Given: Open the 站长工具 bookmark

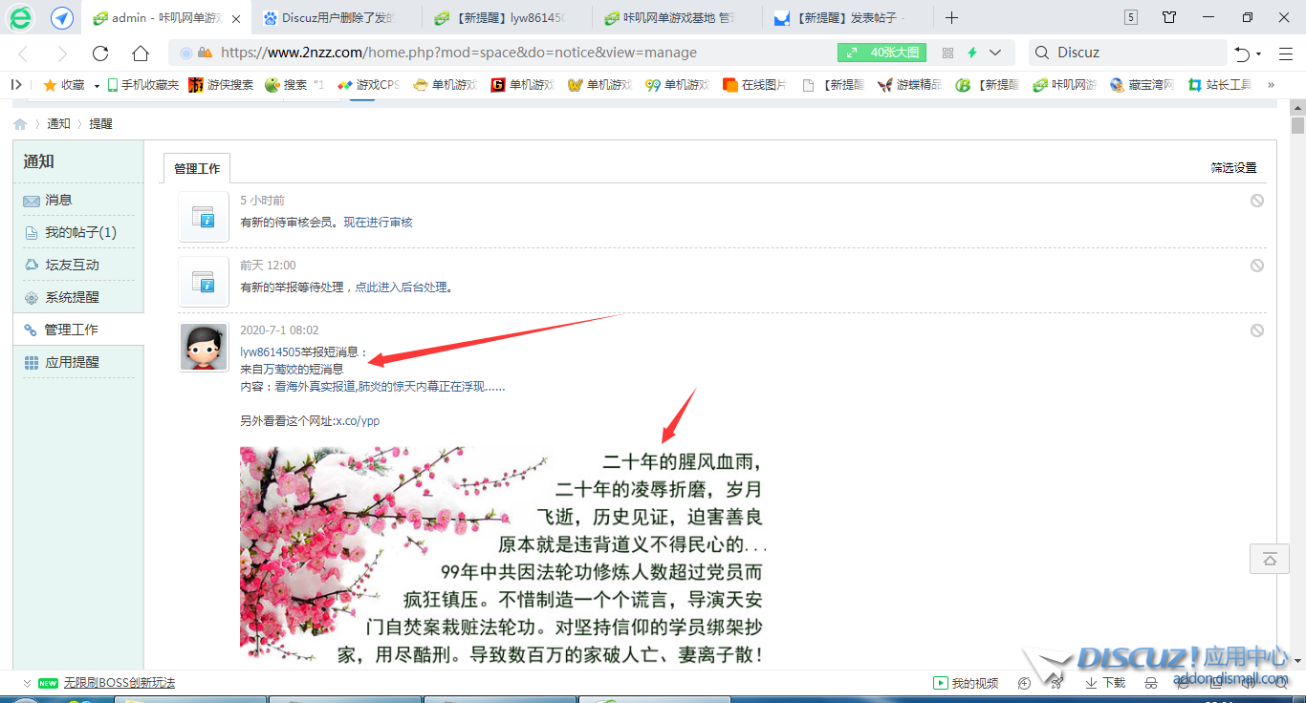Looking at the screenshot, I should coord(1220,85).
